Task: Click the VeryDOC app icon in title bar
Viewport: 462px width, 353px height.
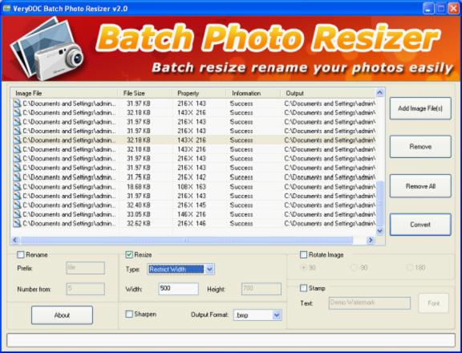Action: click(x=6, y=8)
